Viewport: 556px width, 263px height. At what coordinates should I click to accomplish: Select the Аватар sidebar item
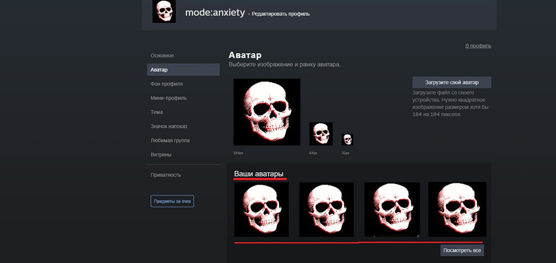(159, 70)
